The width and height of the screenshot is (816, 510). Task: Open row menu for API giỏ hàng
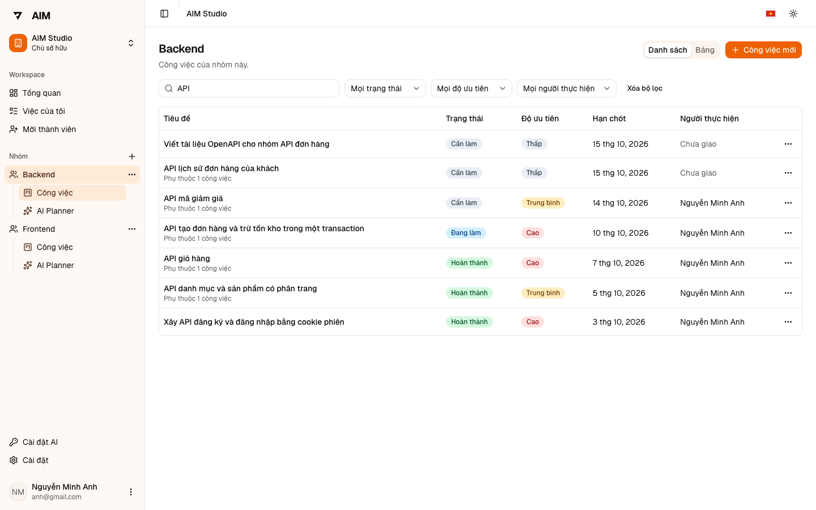(x=788, y=263)
